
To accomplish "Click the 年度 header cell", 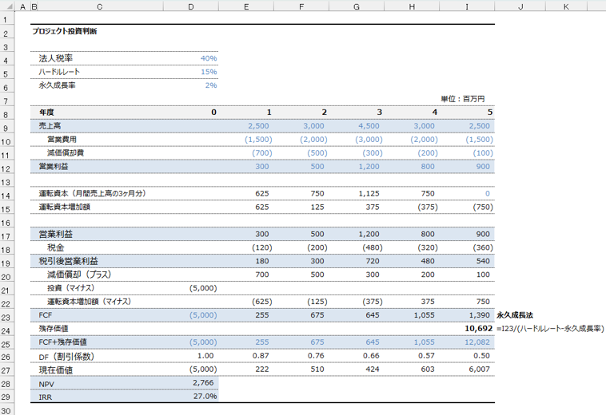I will pyautogui.click(x=47, y=113).
